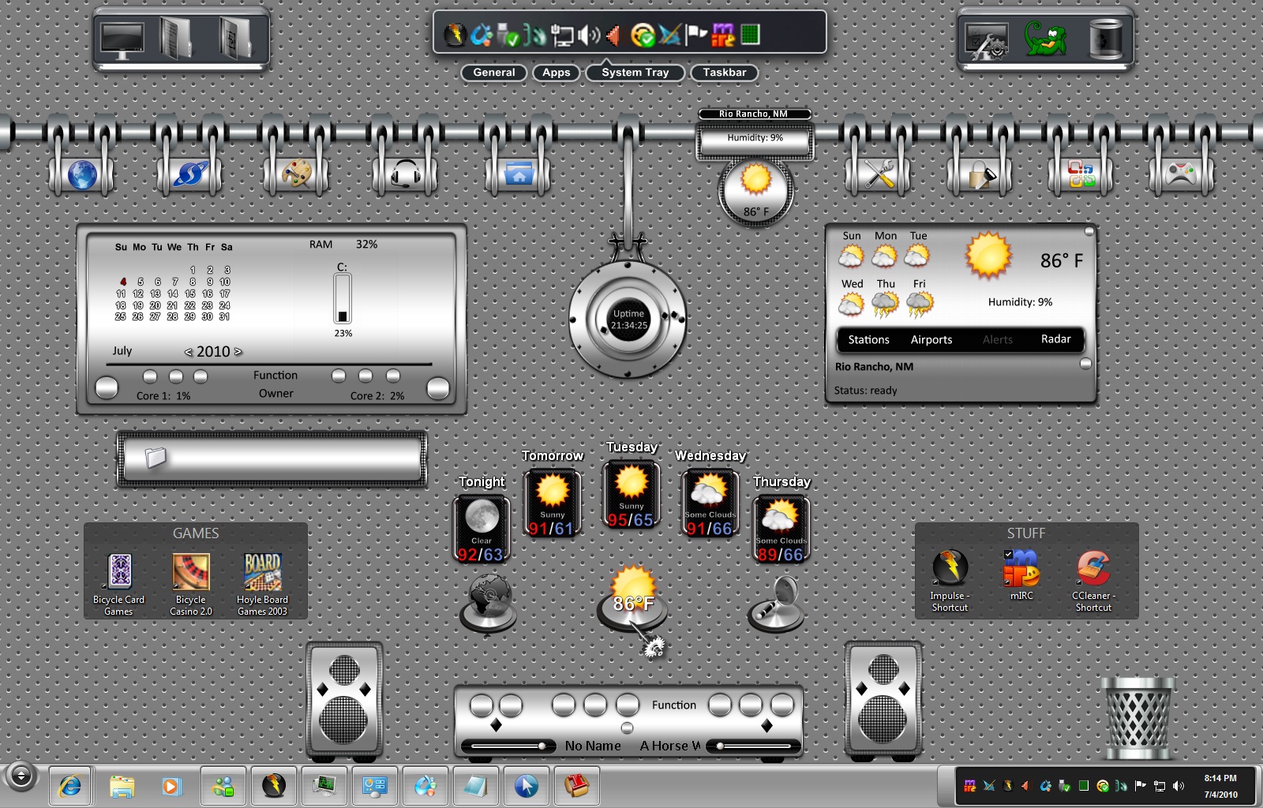1263x808 pixels.
Task: Open Bicycle Card Games shortcut
Action: (119, 584)
